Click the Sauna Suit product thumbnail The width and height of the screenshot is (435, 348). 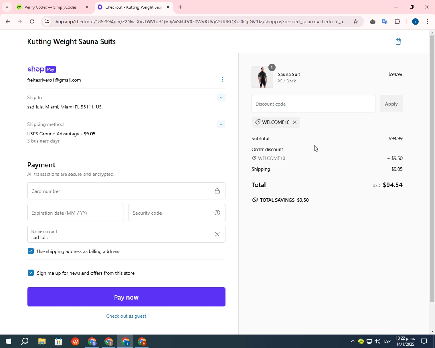tap(262, 77)
